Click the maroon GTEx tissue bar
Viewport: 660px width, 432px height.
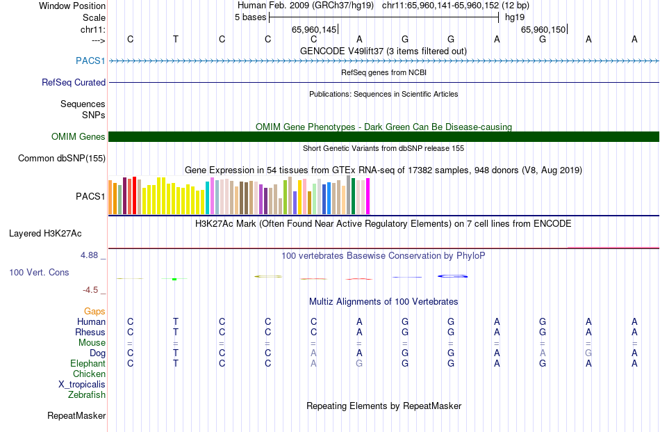[x=124, y=196]
